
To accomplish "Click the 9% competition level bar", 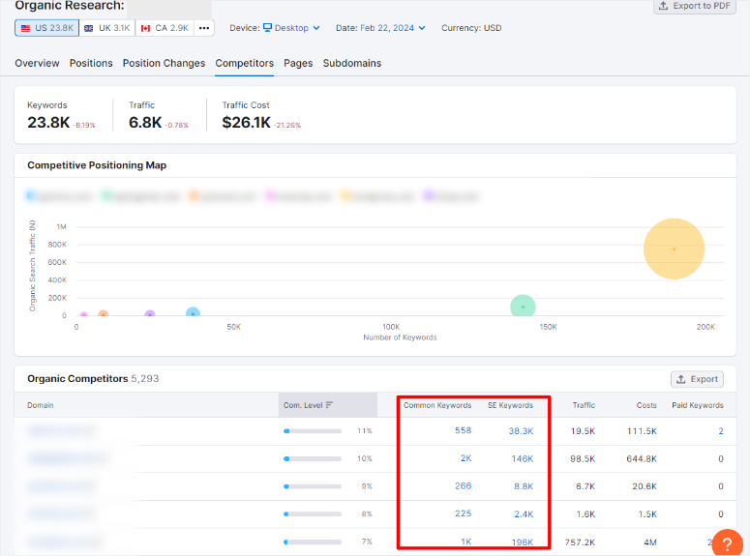I will point(313,486).
